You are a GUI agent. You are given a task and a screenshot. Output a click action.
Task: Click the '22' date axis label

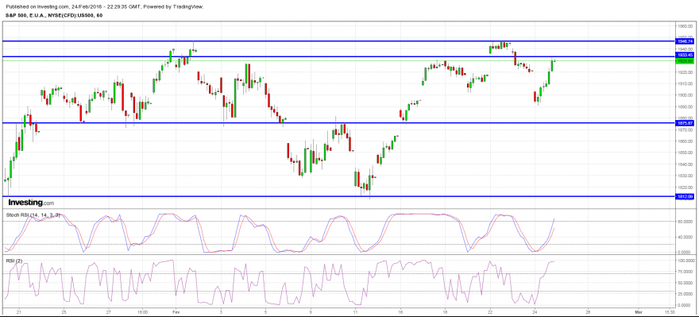(490, 312)
